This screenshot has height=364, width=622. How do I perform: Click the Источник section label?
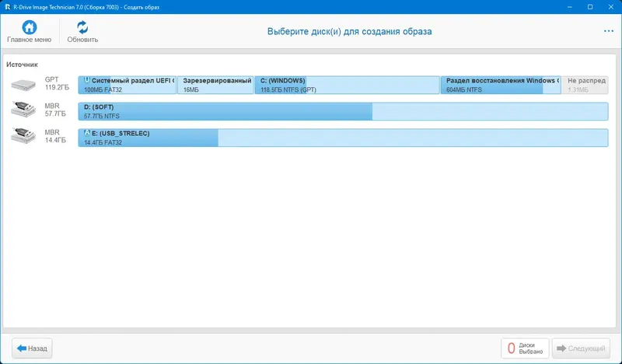[x=23, y=65]
